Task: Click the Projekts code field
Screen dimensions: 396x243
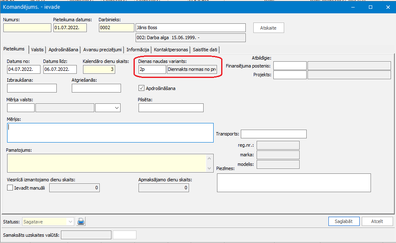Action: (x=290, y=75)
